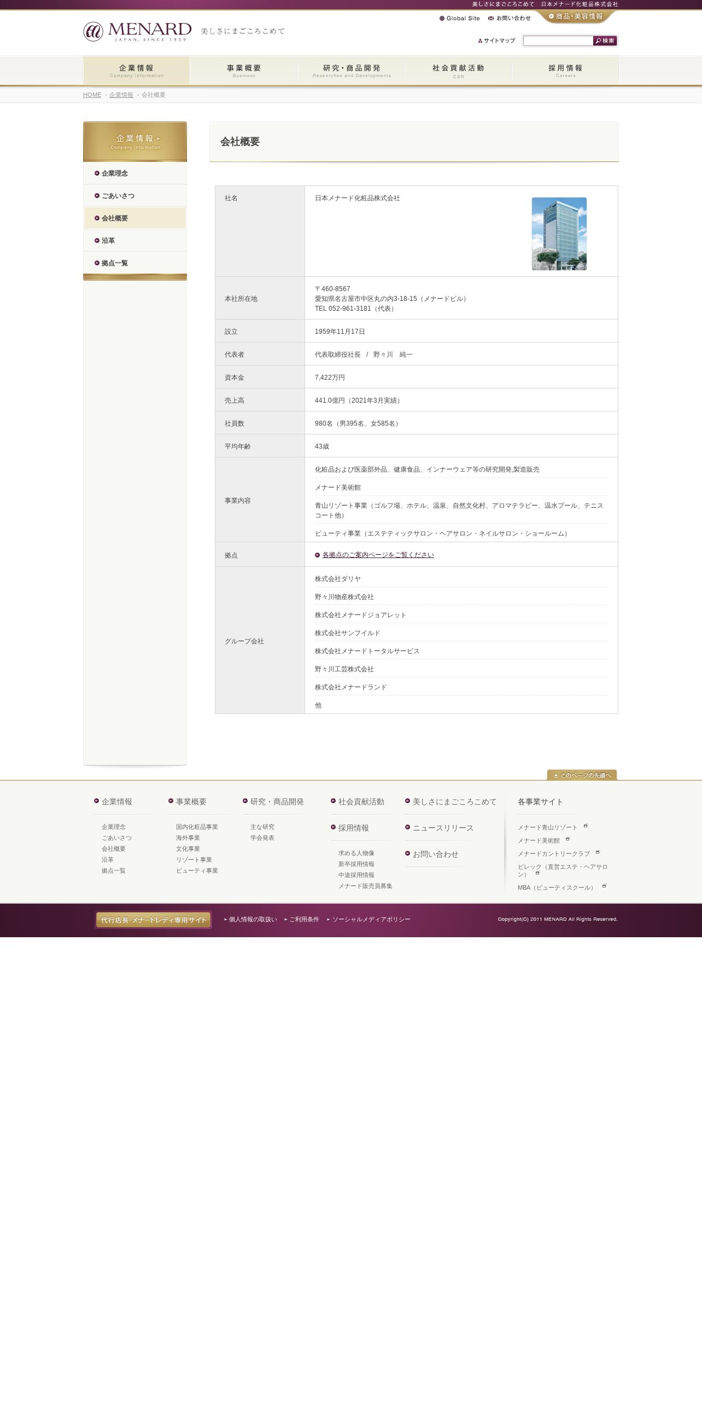The height and width of the screenshot is (1405, 702).
Task: Open the 研究・商品開発 navigation tab
Action: 351,71
